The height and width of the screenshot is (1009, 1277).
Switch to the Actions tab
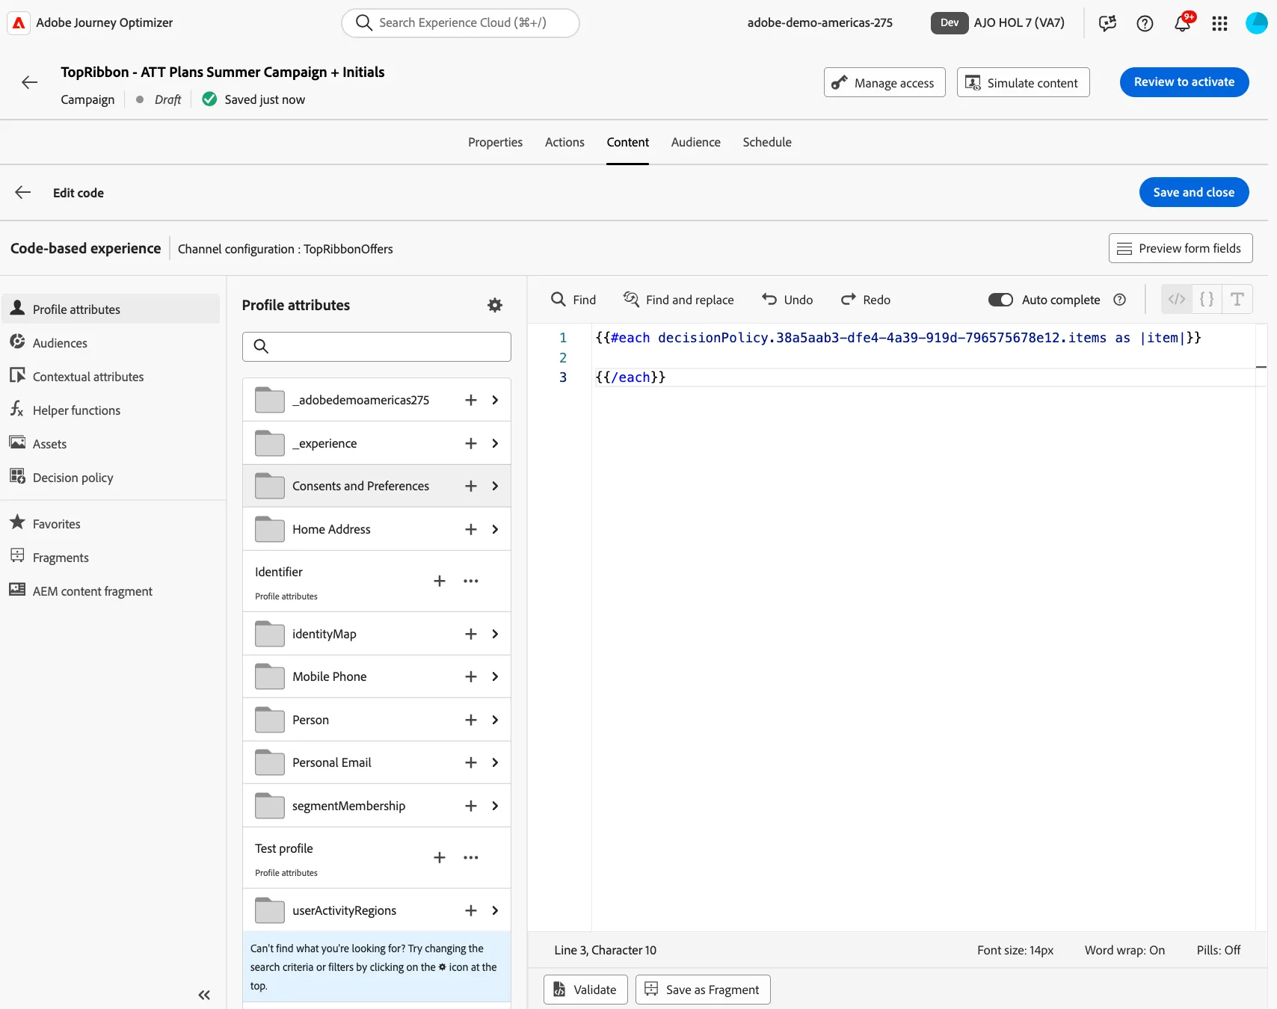(564, 142)
